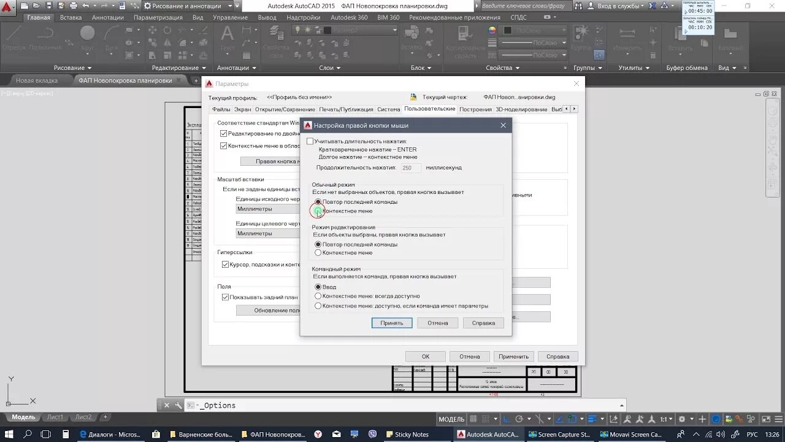Click Справка in mouse settings dialog
This screenshot has height=442, width=785.
(483, 323)
